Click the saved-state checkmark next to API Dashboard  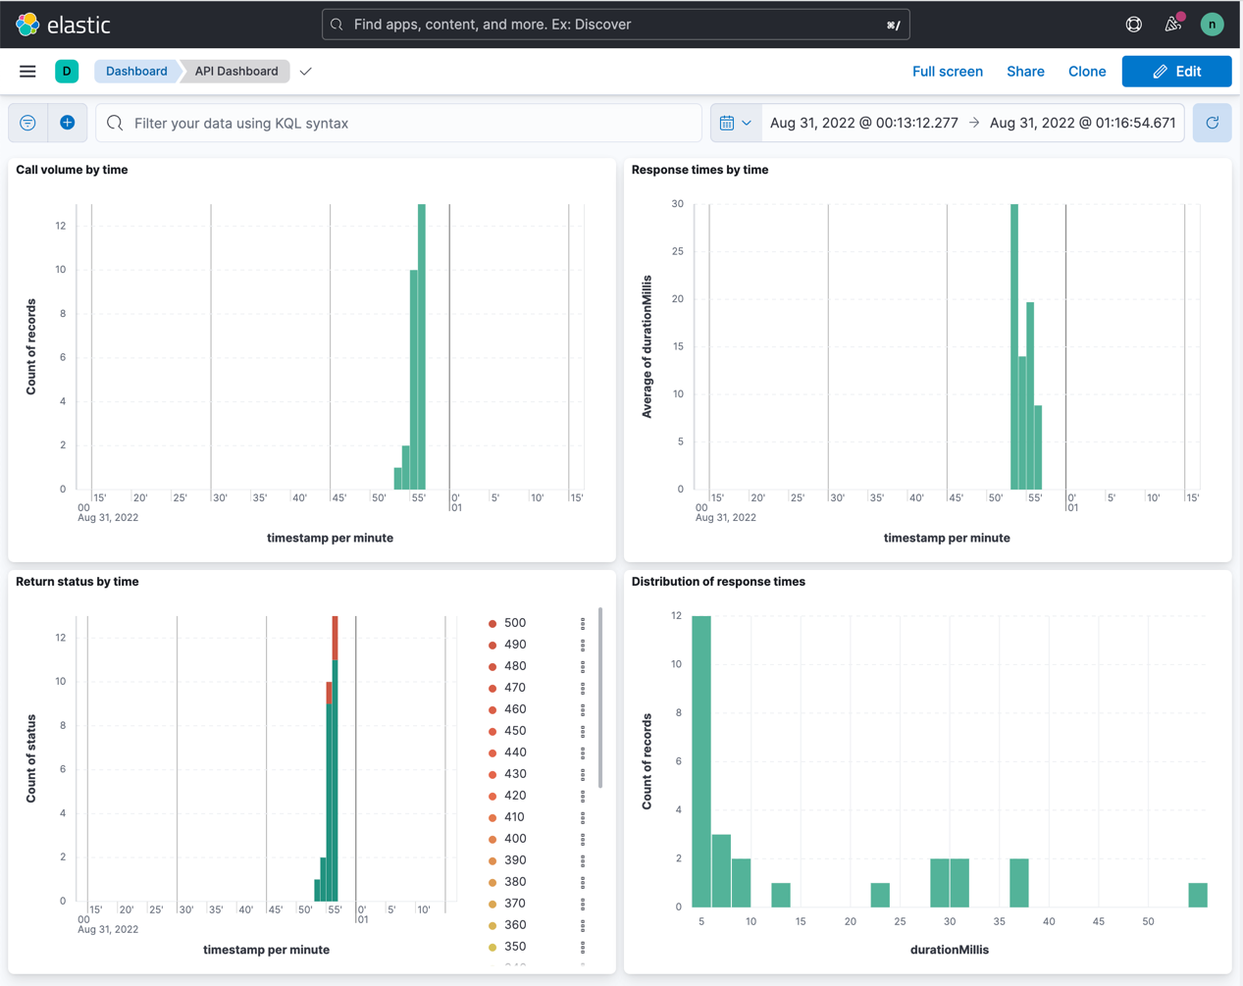click(x=306, y=72)
